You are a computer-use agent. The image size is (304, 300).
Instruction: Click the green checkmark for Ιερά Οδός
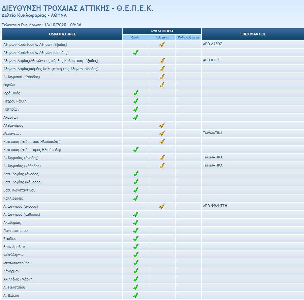click(x=136, y=93)
